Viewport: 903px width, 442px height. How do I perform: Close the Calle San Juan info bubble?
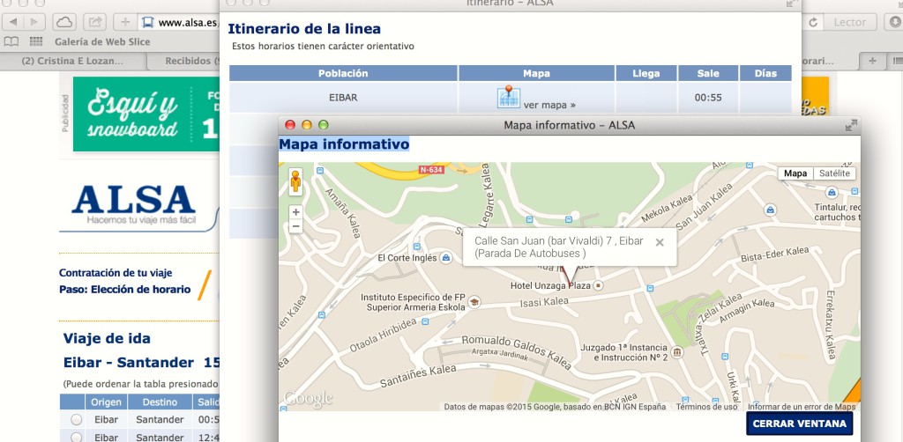[660, 242]
